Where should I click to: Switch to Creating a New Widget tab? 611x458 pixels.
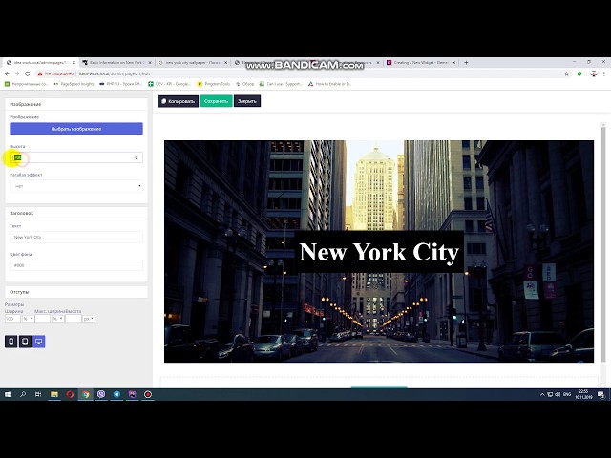(x=421, y=62)
